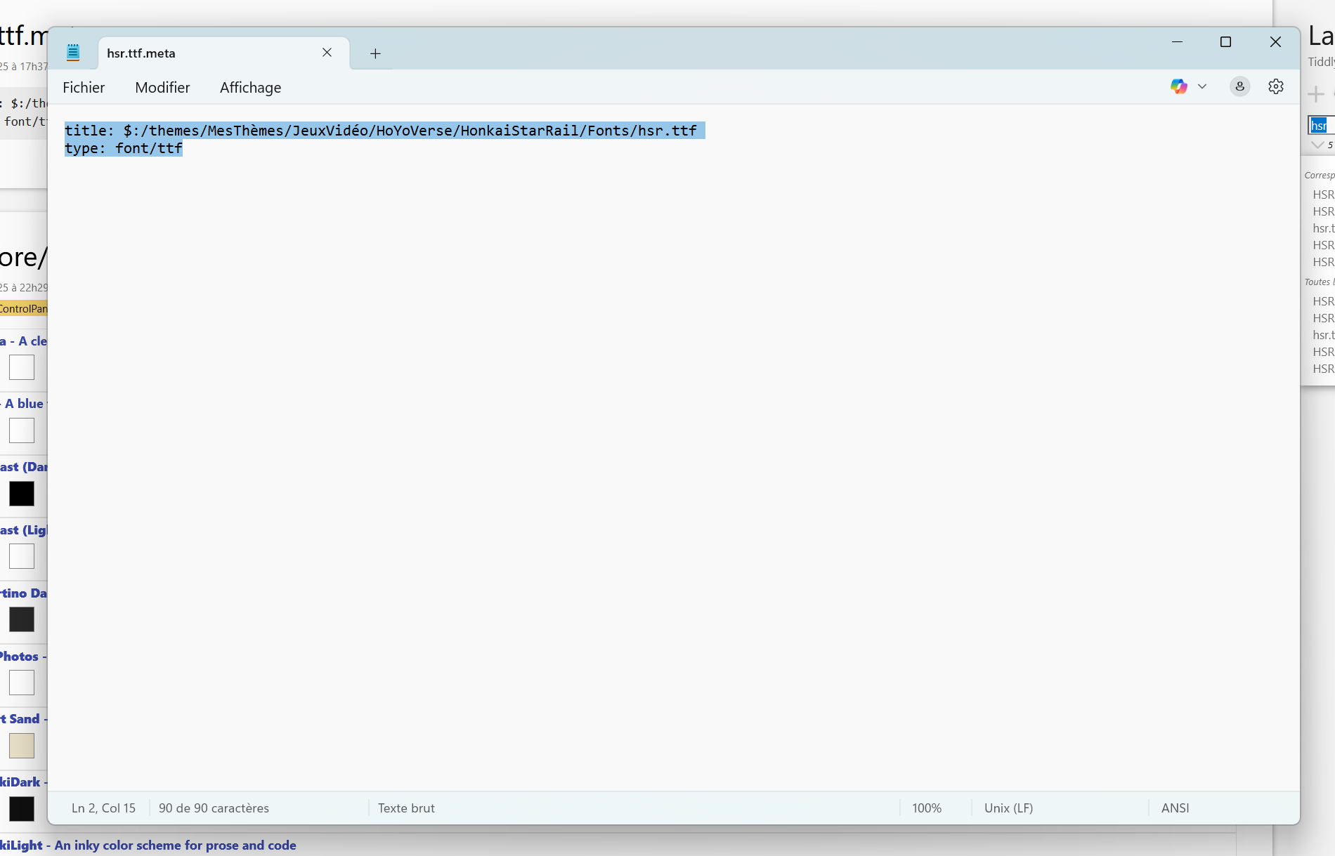Select the sand-colored palette swatch
The image size is (1335, 856).
22,746
